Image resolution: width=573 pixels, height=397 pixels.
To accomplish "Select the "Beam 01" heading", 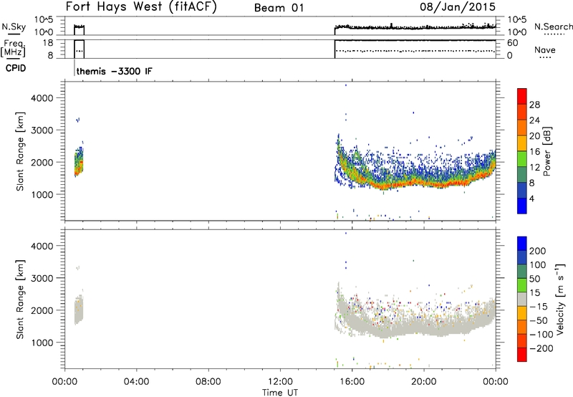I will click(279, 8).
